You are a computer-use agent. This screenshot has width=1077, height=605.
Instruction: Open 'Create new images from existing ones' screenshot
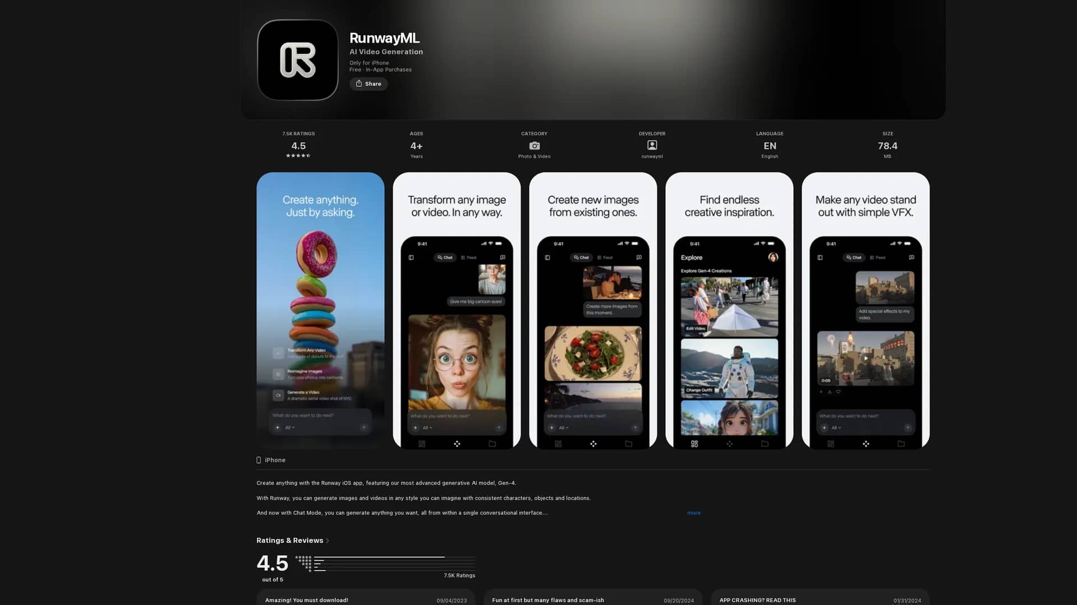pyautogui.click(x=593, y=310)
